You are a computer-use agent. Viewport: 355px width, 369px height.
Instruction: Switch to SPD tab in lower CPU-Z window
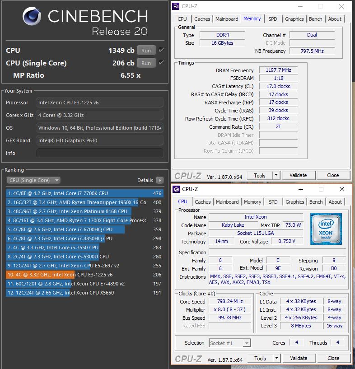(x=273, y=202)
